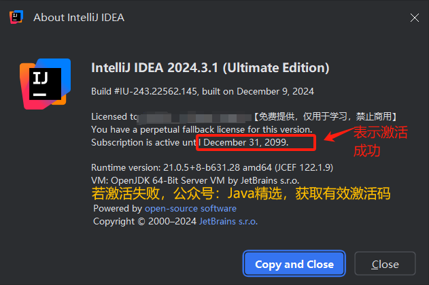Click the red Chinese activation success label

(x=380, y=141)
